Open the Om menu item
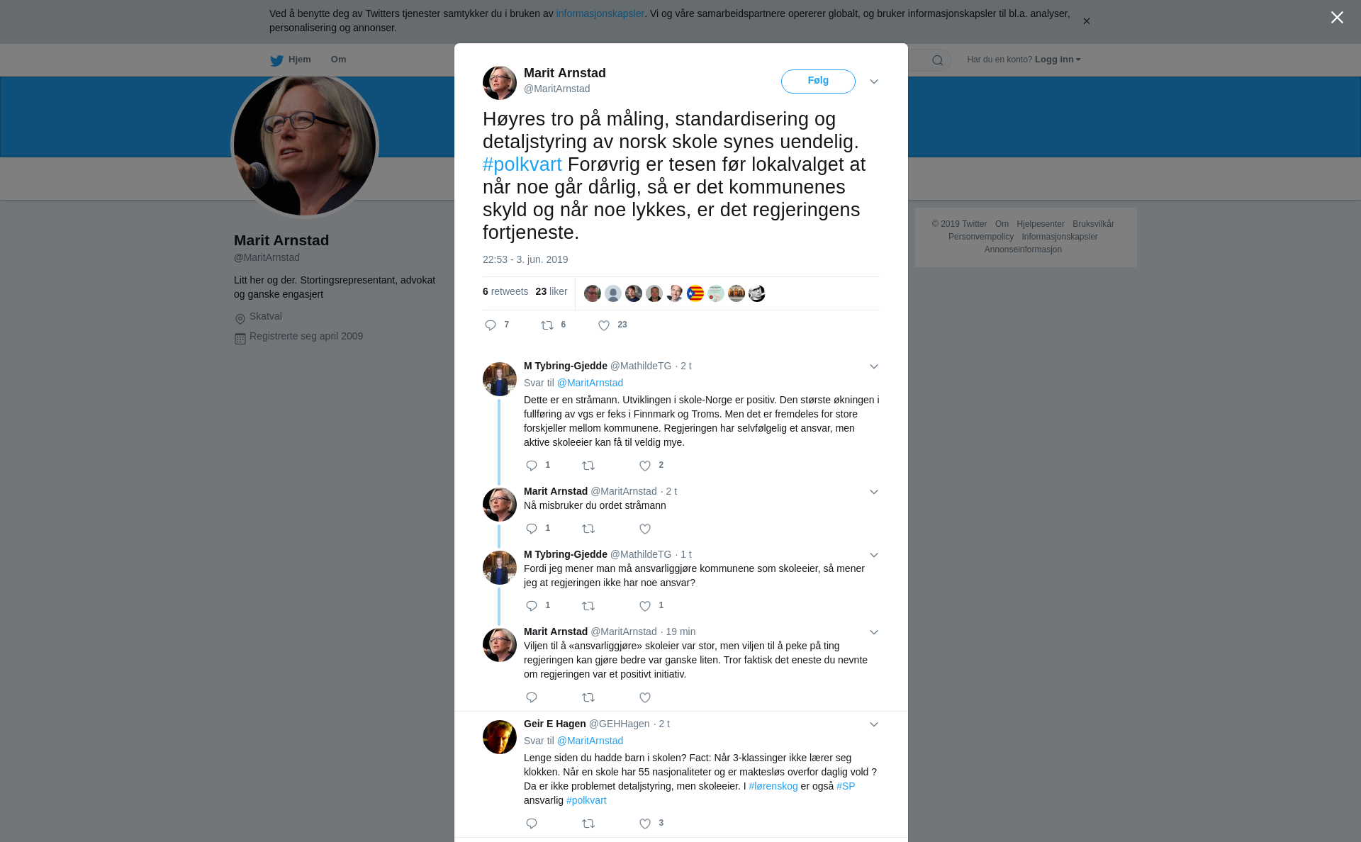Image resolution: width=1361 pixels, height=842 pixels. tap(338, 60)
